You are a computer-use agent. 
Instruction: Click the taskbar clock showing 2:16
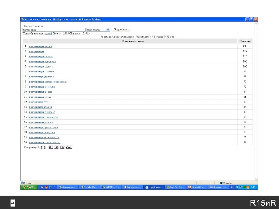pyautogui.click(x=253, y=187)
